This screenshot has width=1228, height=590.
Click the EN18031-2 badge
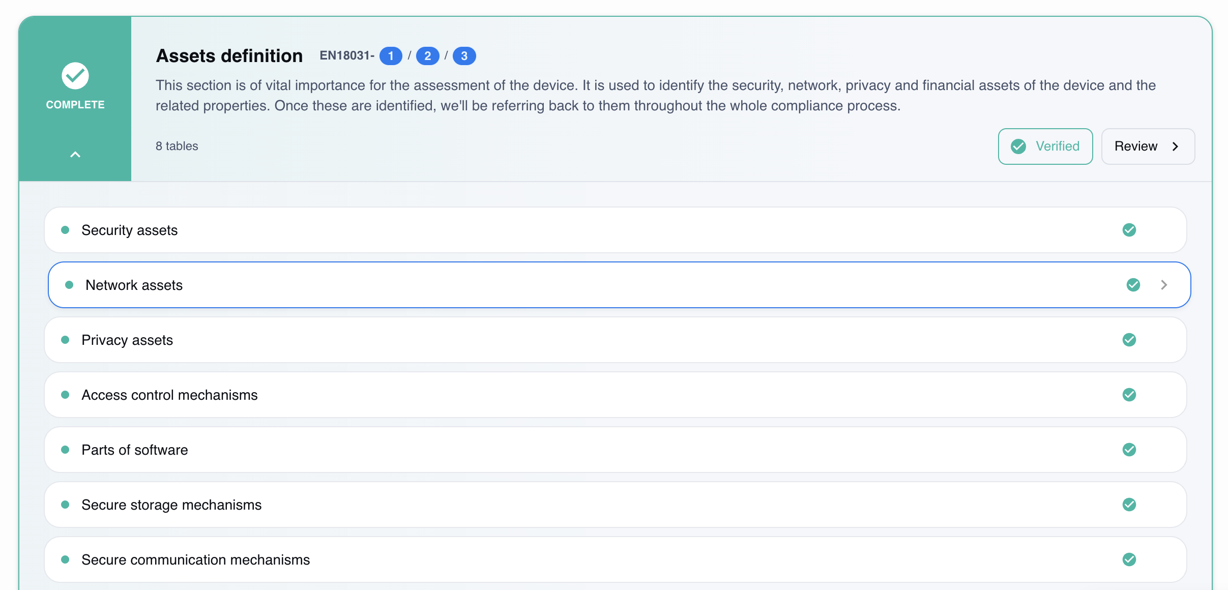pyautogui.click(x=428, y=56)
